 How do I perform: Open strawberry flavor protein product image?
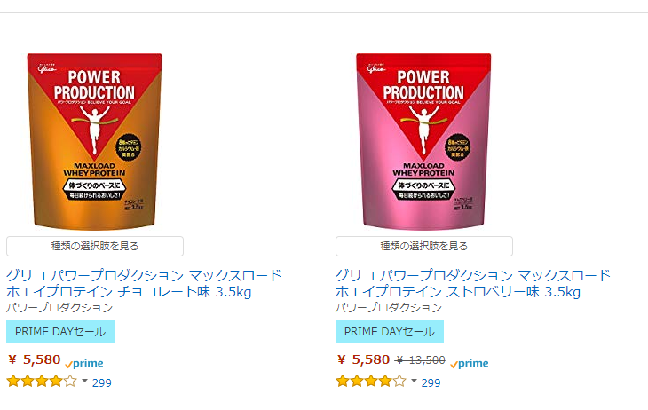click(423, 141)
